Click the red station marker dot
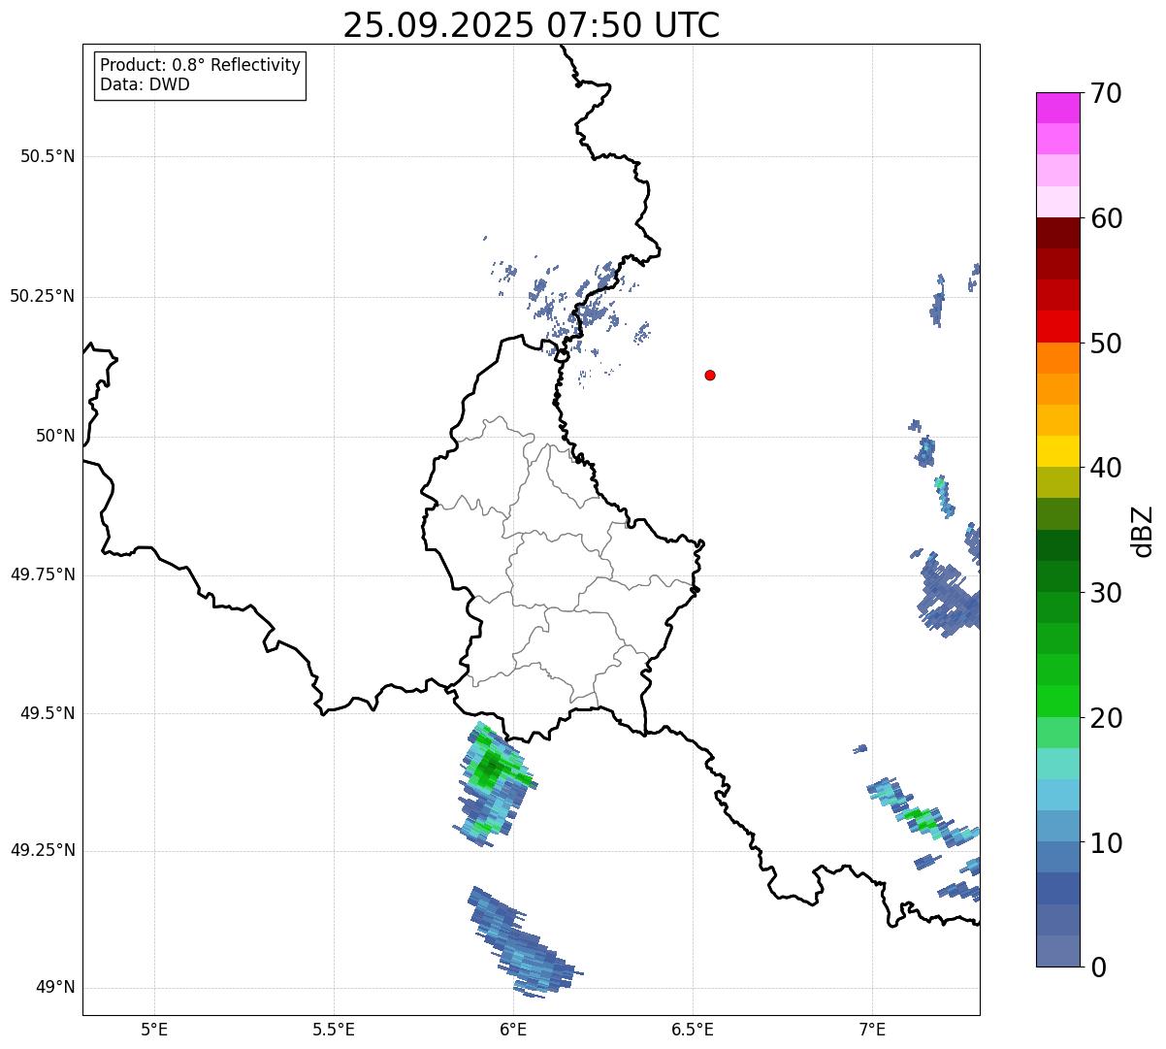The width and height of the screenshot is (1166, 1049). coord(710,375)
